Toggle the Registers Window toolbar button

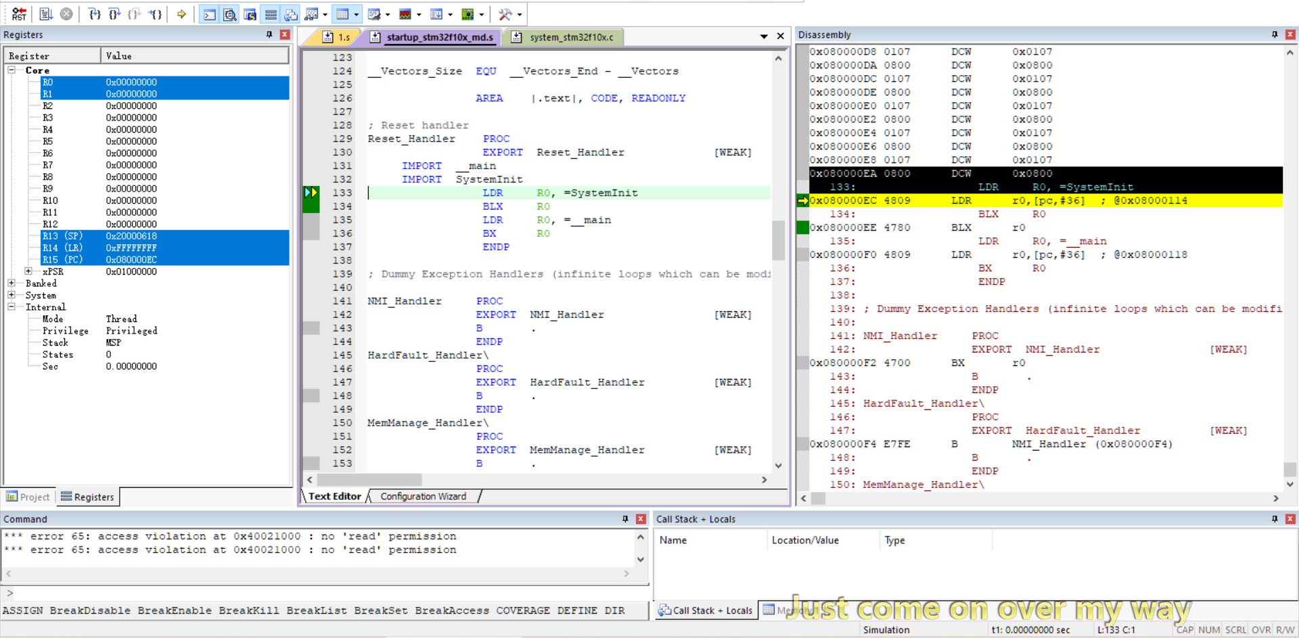pyautogui.click(x=271, y=14)
